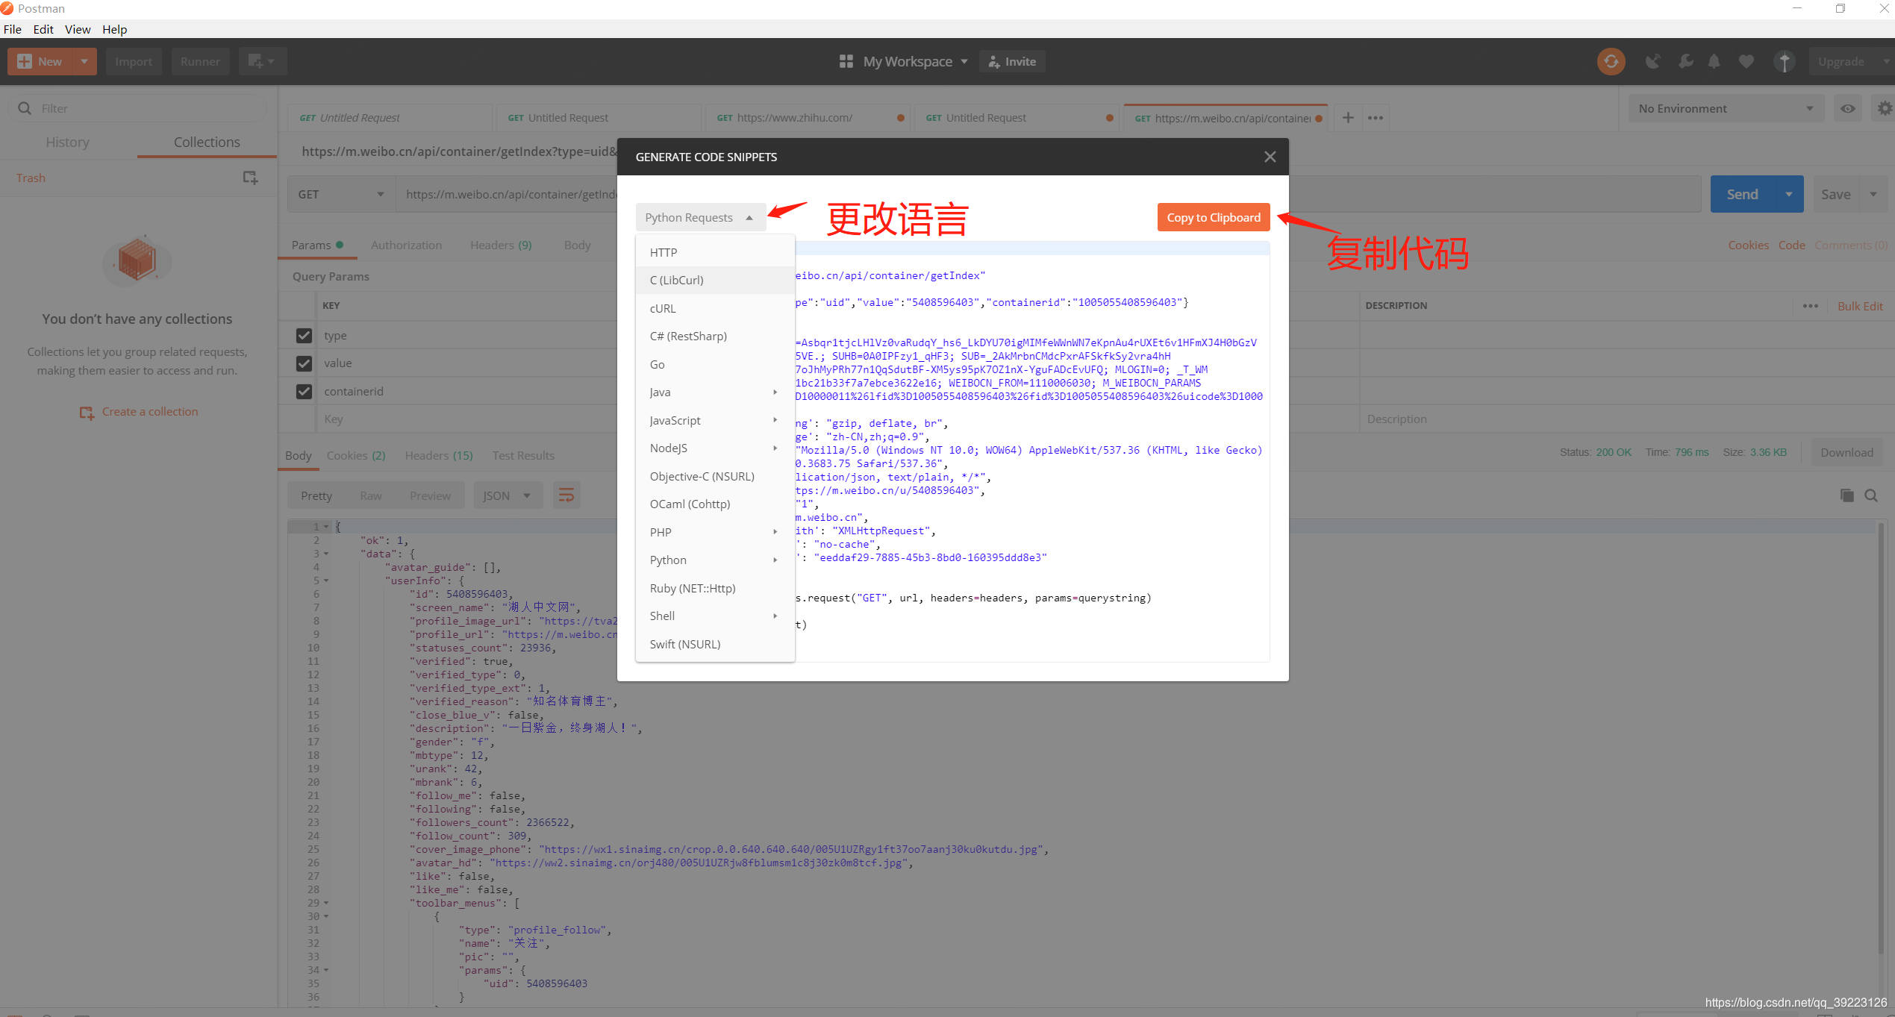Open the No Environment dropdown
The height and width of the screenshot is (1017, 1895).
tap(1726, 108)
